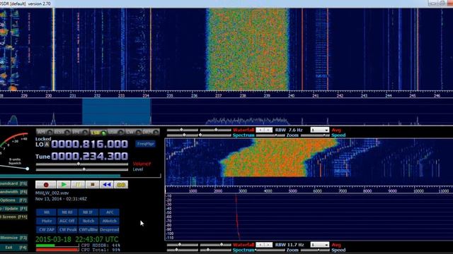Select CW demodulation mode
The height and width of the screenshot is (254, 453).
pos(133,132)
